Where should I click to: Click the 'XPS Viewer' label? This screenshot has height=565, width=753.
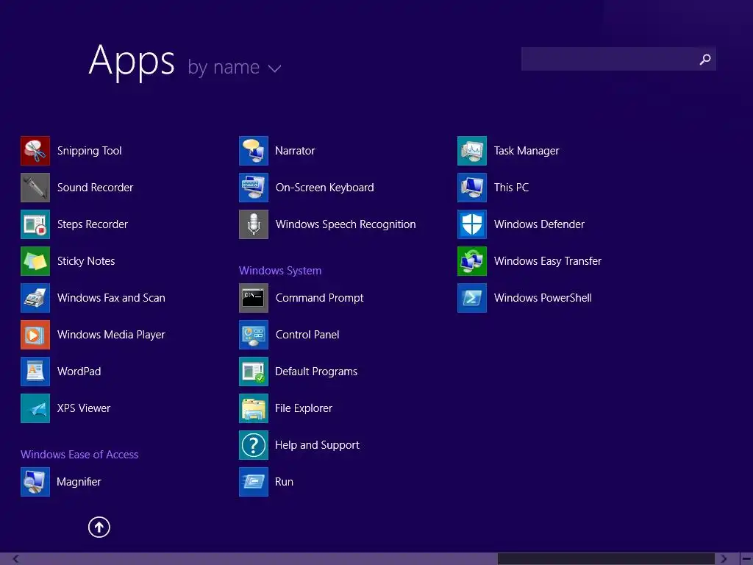[84, 408]
